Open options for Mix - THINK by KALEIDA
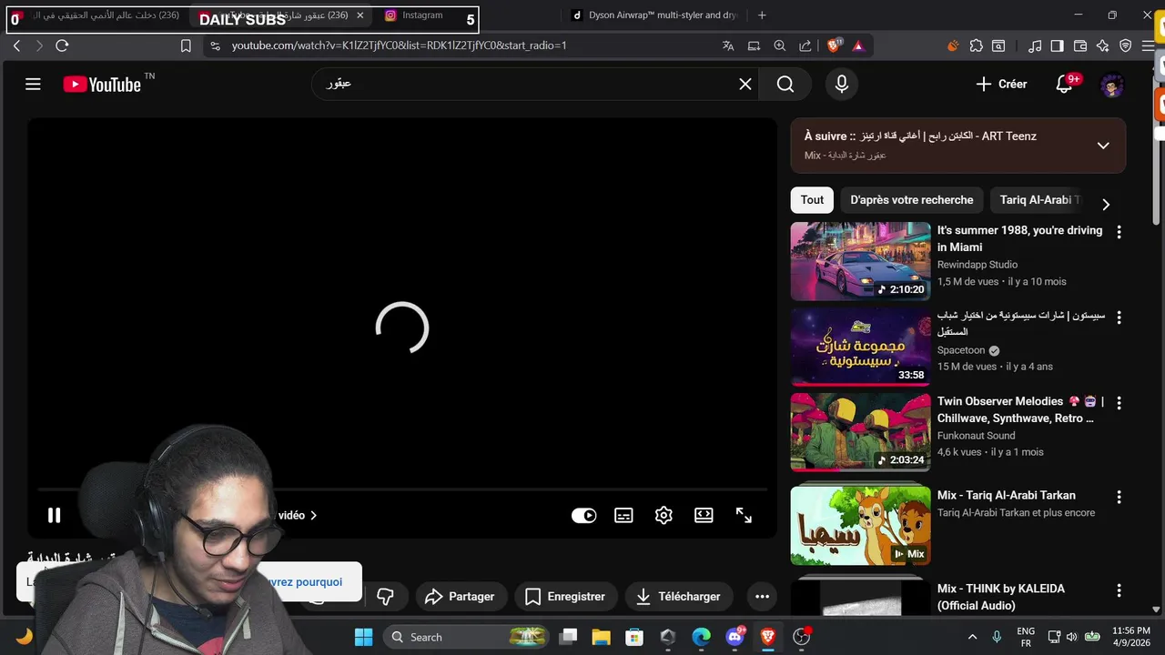The height and width of the screenshot is (655, 1165). click(x=1119, y=590)
